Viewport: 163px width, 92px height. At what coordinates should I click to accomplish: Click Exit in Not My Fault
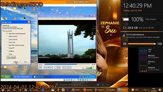tap(25, 62)
